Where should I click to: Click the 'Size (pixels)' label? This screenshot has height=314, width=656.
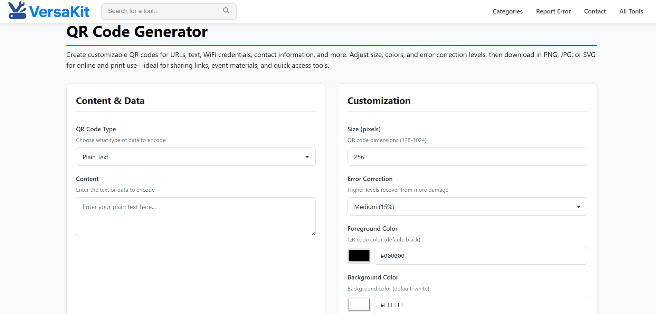coord(364,129)
